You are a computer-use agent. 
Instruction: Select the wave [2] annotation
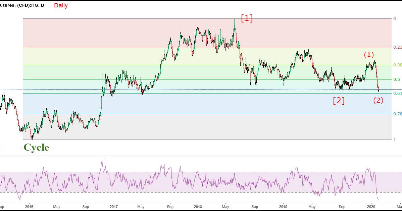point(338,101)
